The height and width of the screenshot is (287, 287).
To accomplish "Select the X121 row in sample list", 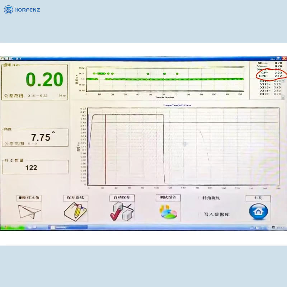I will click(x=270, y=91).
